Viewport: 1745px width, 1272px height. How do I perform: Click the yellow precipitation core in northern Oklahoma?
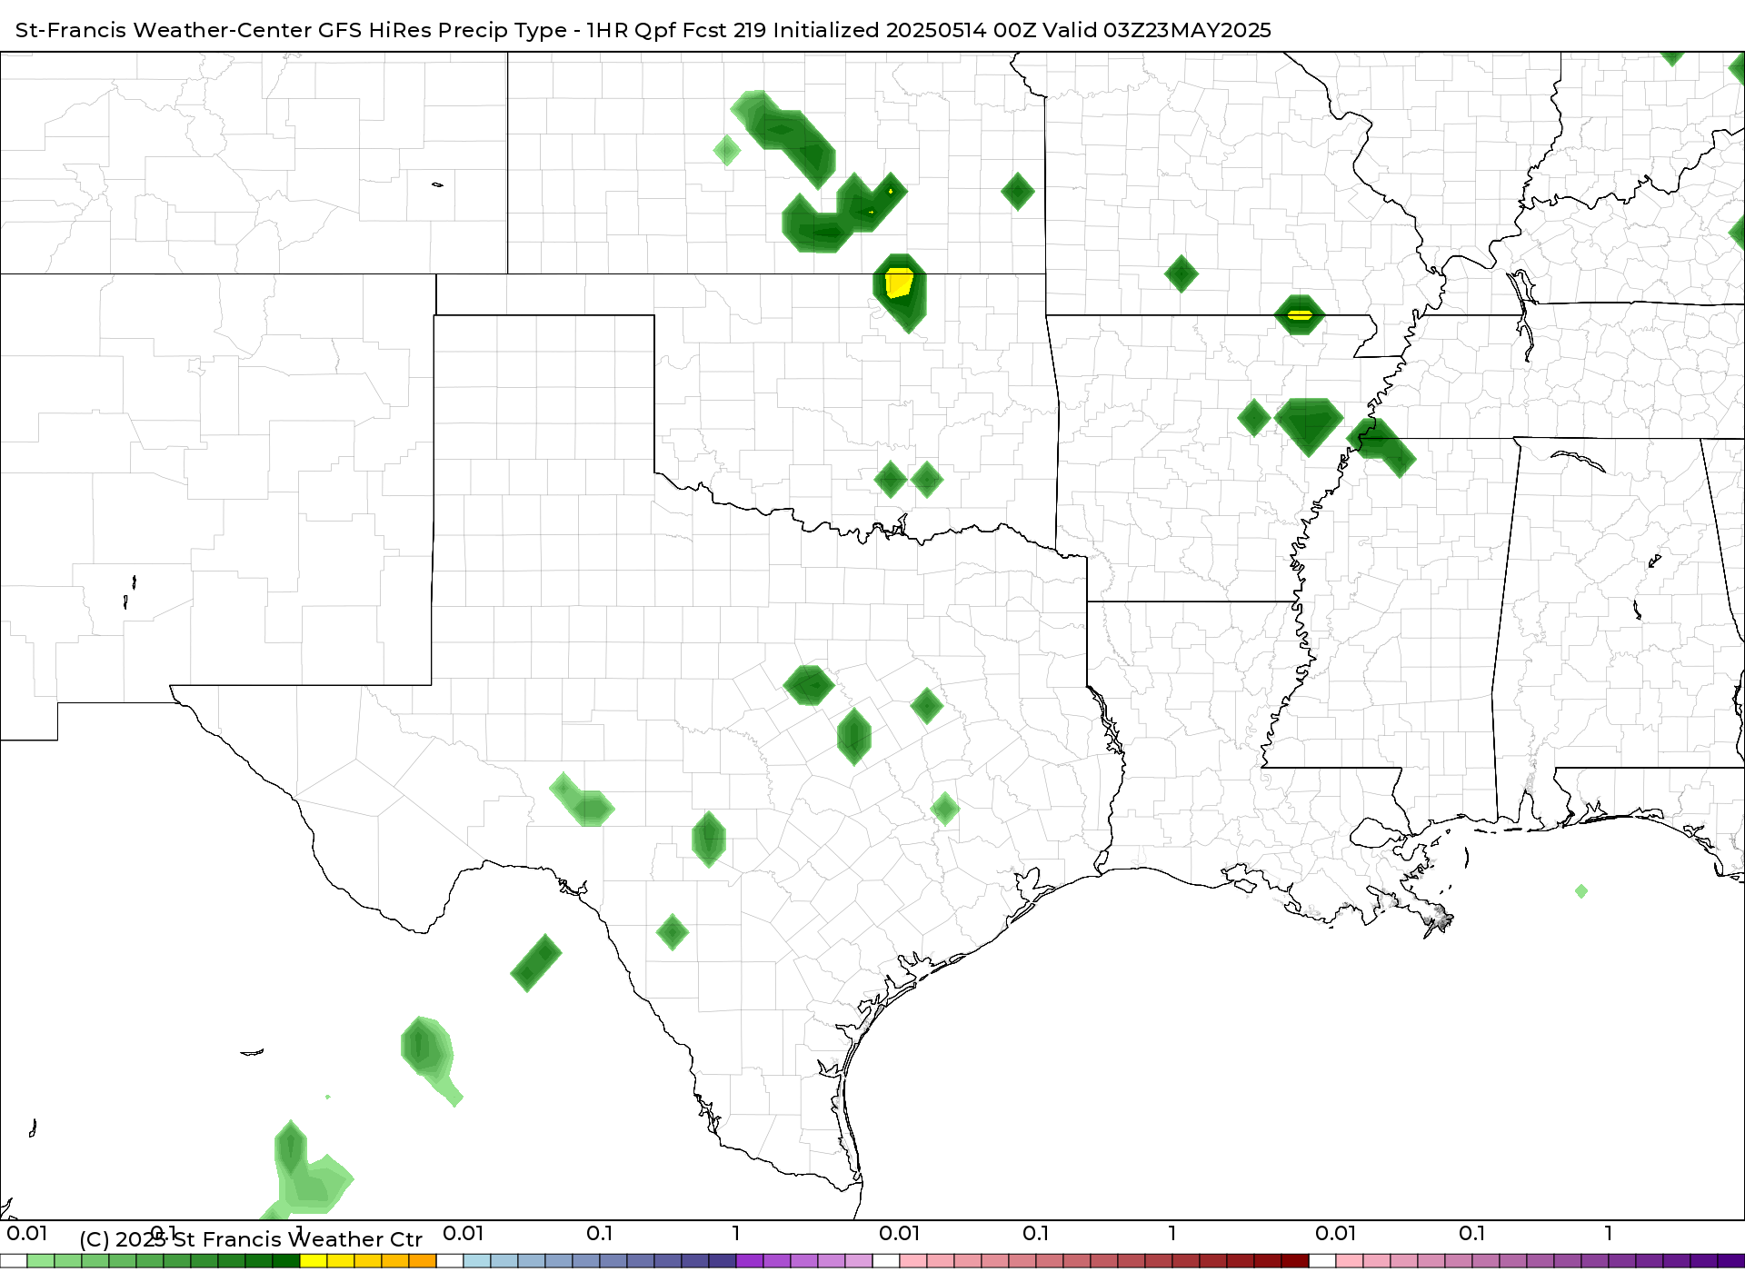click(x=899, y=283)
